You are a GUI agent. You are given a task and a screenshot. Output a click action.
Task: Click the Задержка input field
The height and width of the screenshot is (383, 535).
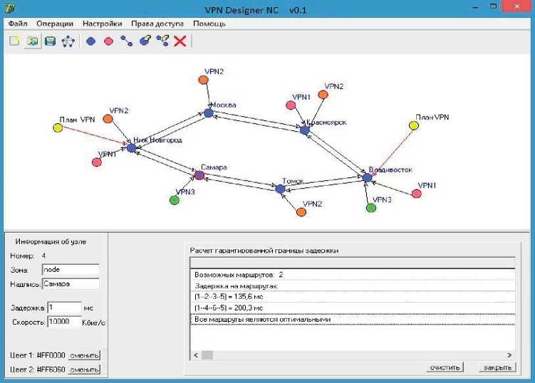pos(64,308)
